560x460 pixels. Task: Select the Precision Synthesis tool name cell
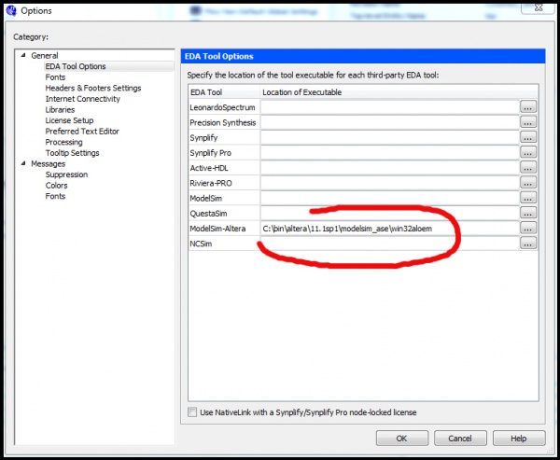224,122
